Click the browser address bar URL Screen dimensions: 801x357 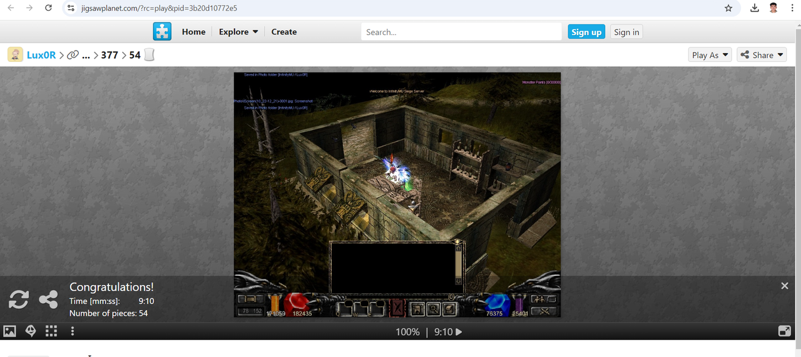pyautogui.click(x=159, y=8)
